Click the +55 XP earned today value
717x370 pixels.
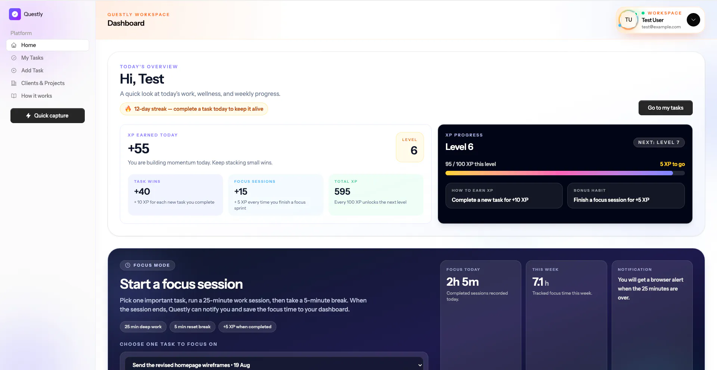[x=139, y=149]
